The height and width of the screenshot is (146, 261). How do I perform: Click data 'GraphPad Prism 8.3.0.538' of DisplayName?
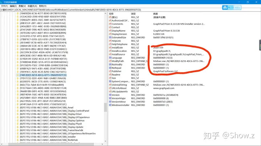(x=166, y=31)
